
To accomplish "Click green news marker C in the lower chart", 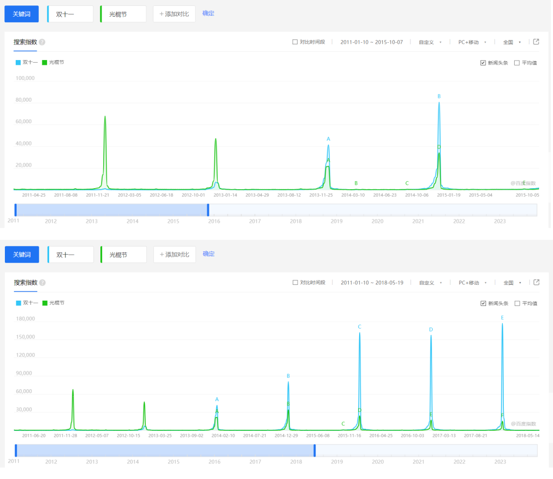I will (x=343, y=424).
